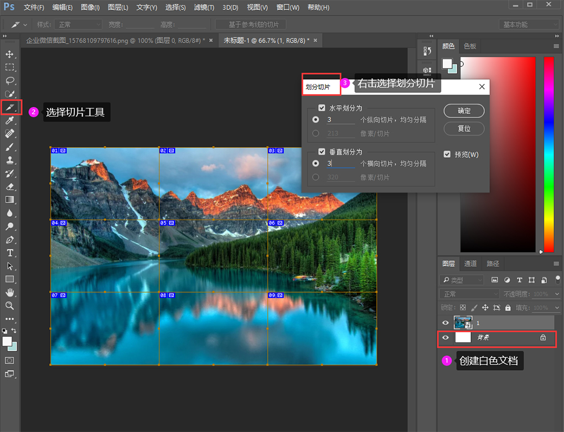
Task: Select the Zoom tool
Action: (x=10, y=305)
